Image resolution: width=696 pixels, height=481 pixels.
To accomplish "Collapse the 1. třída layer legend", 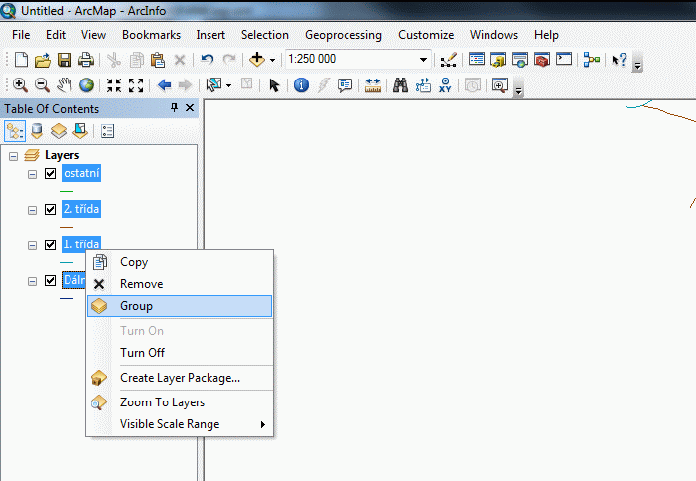I will [32, 246].
